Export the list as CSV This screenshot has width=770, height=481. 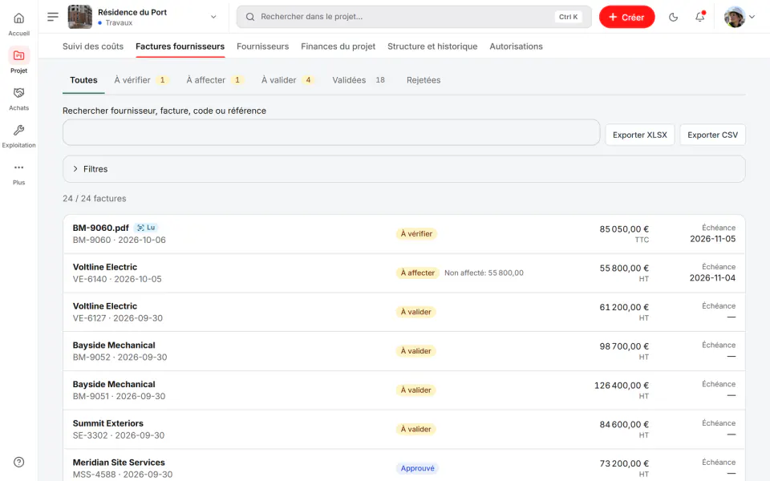pyautogui.click(x=712, y=135)
